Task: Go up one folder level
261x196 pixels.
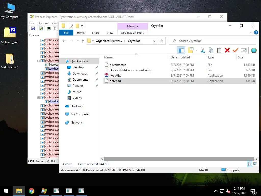Action: [x=83, y=41]
